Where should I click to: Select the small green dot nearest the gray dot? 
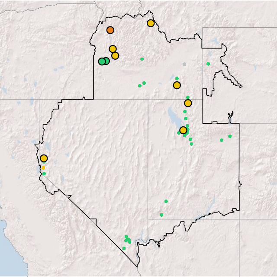click(x=177, y=78)
